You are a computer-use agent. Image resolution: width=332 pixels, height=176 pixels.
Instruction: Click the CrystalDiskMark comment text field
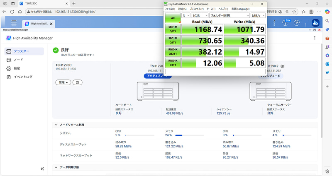(x=215, y=71)
